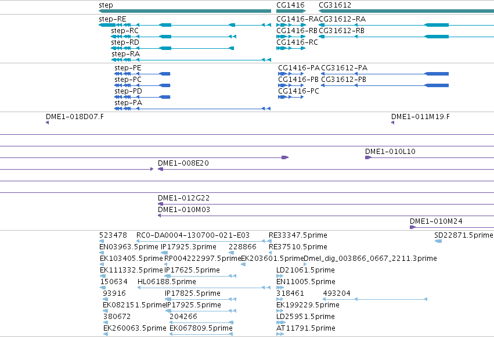Click the teal step gene span bar
The image size is (494, 337).
click(185, 11)
